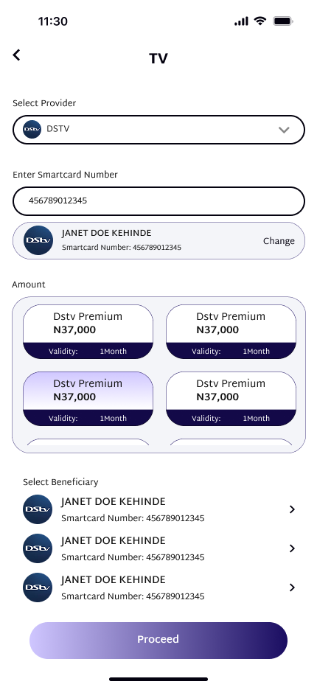317x687 pixels.
Task: Focus the Smartcard Number input field
Action: coord(158,201)
